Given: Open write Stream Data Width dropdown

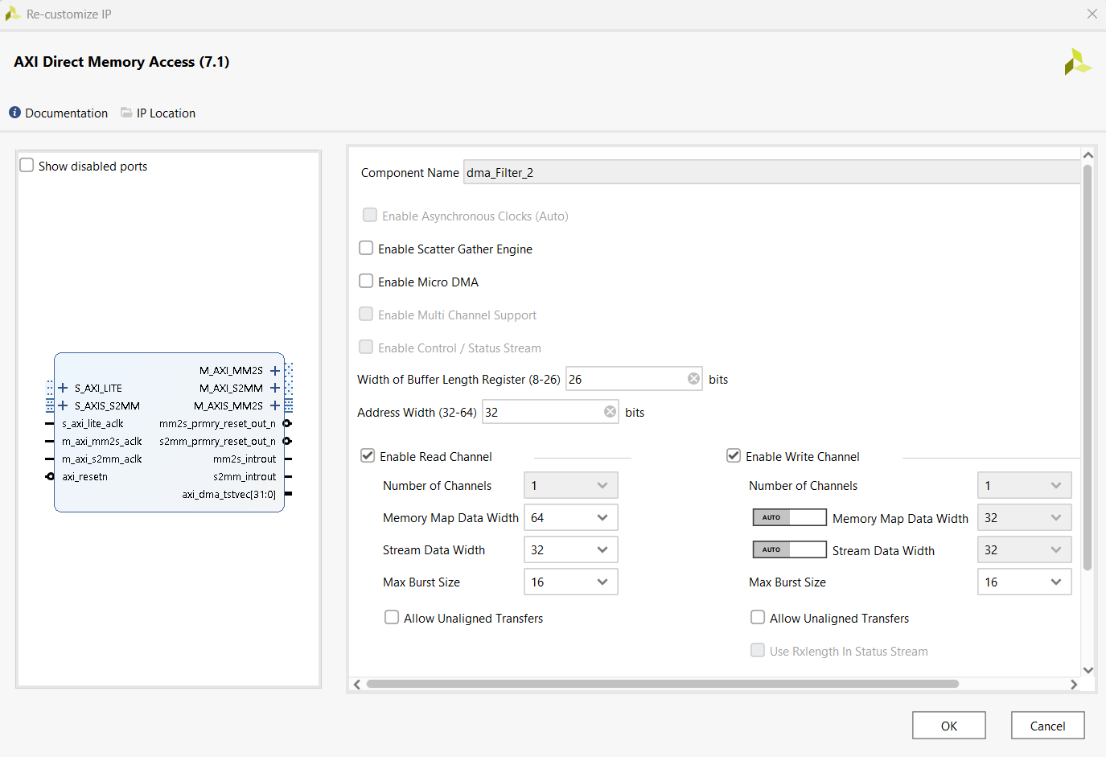Looking at the screenshot, I should [x=1025, y=549].
